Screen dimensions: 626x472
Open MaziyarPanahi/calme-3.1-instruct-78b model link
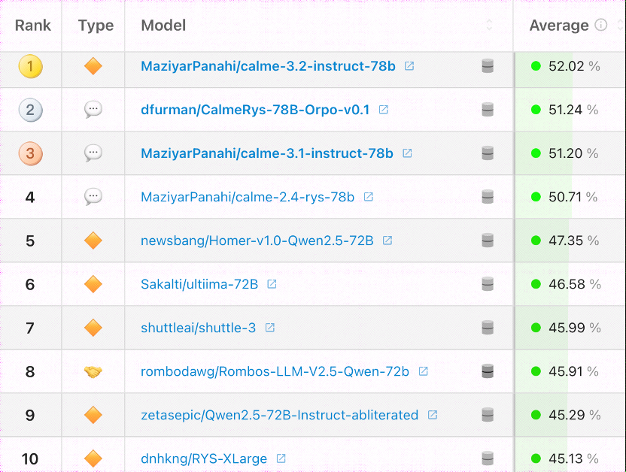click(266, 153)
